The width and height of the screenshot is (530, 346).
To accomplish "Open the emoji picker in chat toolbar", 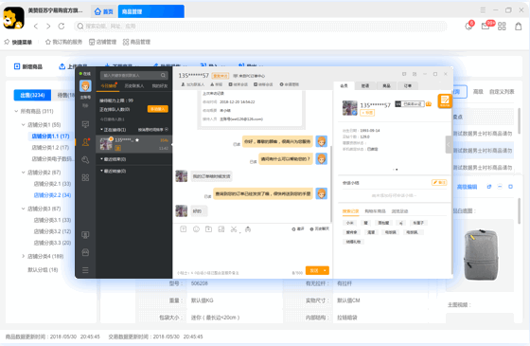I will [196, 229].
